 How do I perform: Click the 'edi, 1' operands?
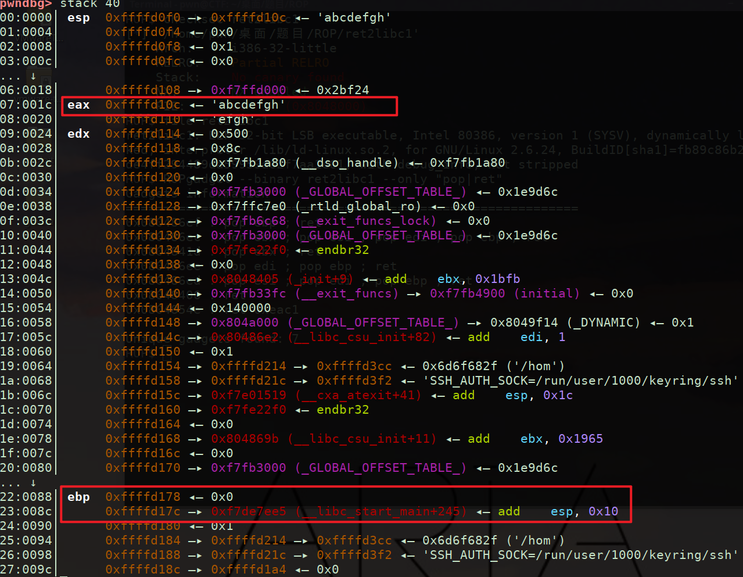pyautogui.click(x=543, y=338)
